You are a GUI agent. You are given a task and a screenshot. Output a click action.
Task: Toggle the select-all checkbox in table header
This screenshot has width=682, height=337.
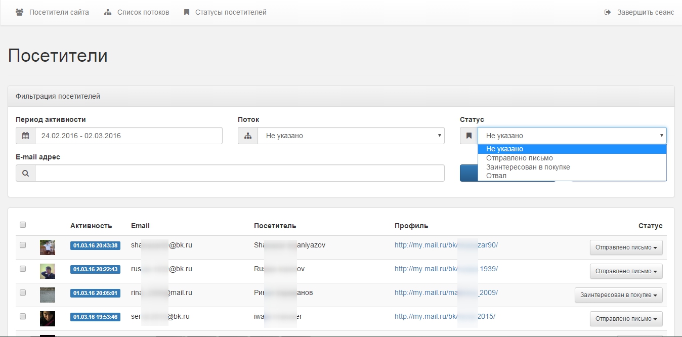coord(23,225)
